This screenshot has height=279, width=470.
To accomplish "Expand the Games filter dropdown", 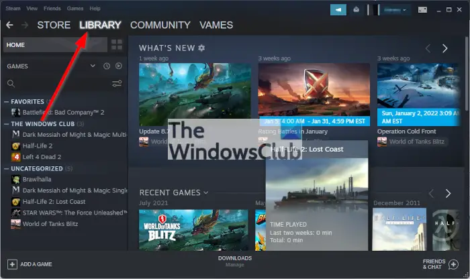I will tap(93, 66).
